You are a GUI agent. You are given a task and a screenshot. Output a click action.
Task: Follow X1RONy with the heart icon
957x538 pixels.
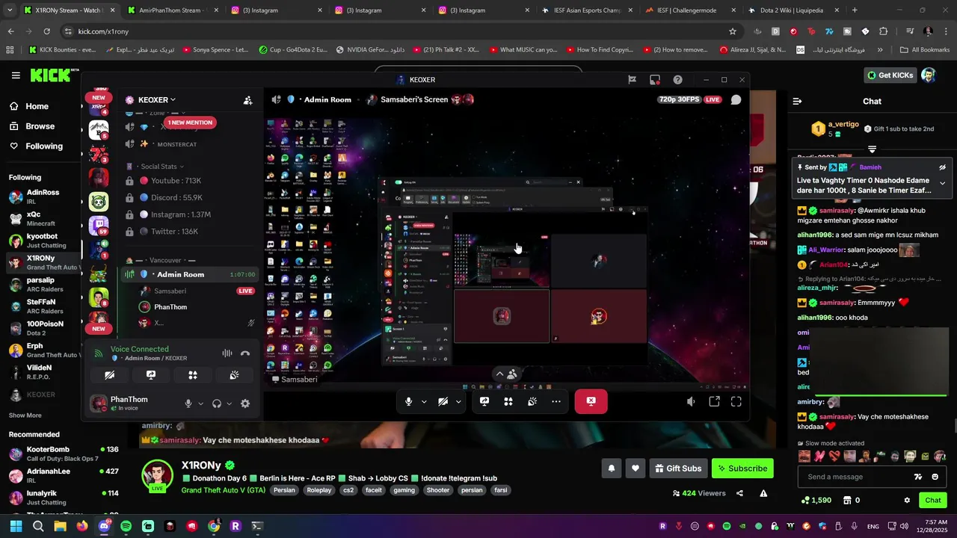[x=636, y=469]
